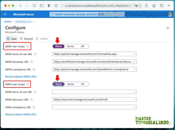Click the Safari forward arrow

[x=27, y=6]
